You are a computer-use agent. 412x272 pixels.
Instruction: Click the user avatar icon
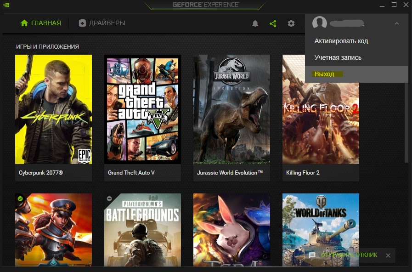coord(320,23)
